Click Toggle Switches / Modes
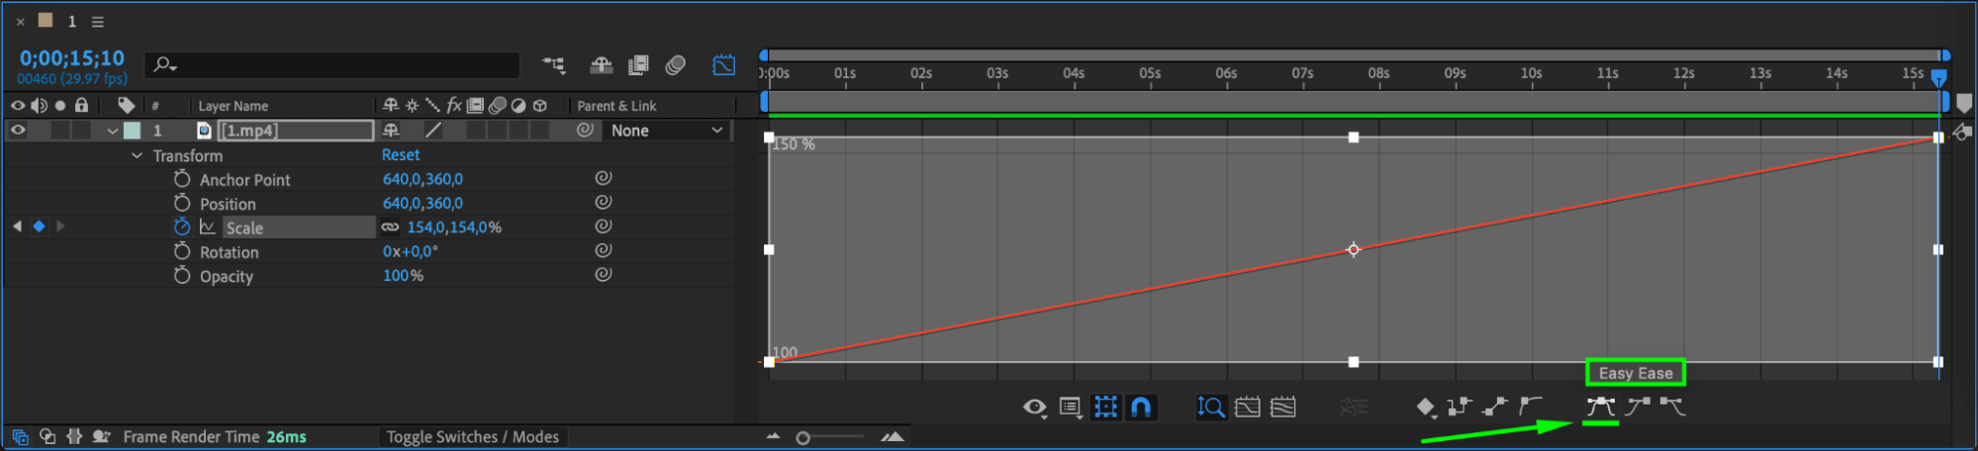The height and width of the screenshot is (451, 1978). [x=472, y=437]
